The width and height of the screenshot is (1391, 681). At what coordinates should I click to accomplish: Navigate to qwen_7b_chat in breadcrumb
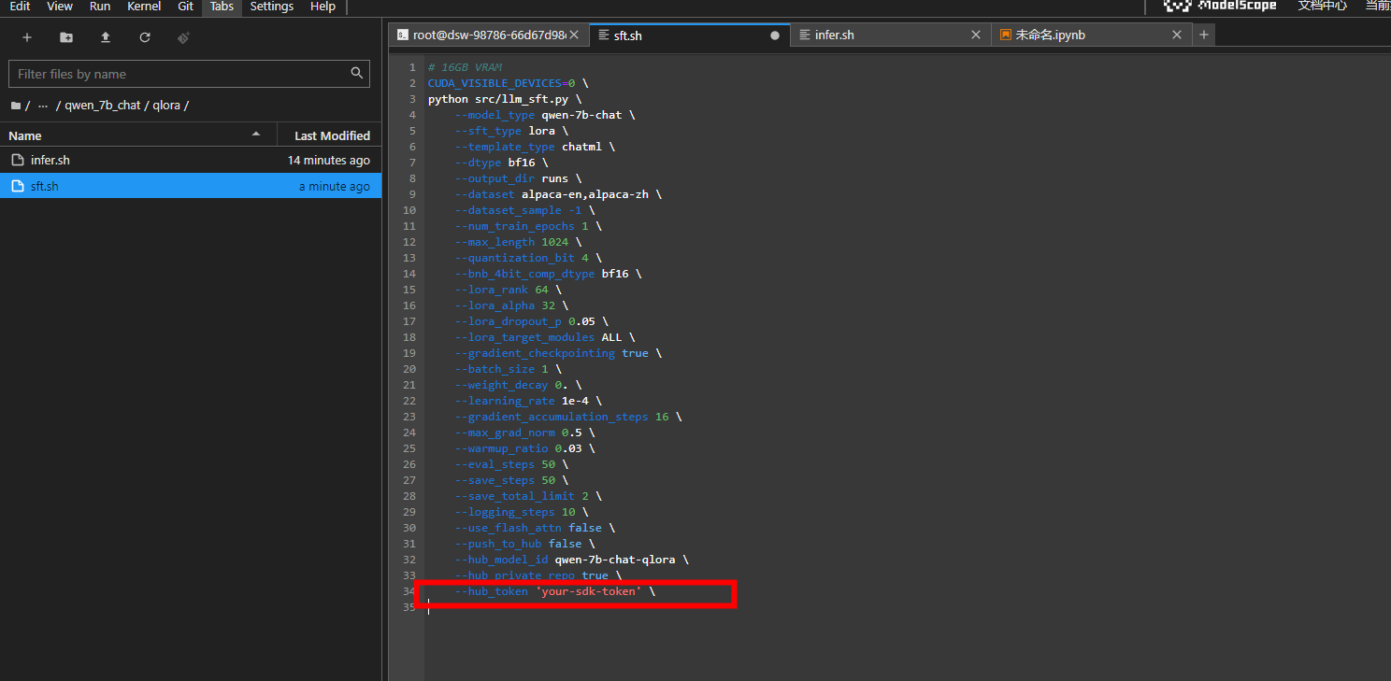coord(103,106)
